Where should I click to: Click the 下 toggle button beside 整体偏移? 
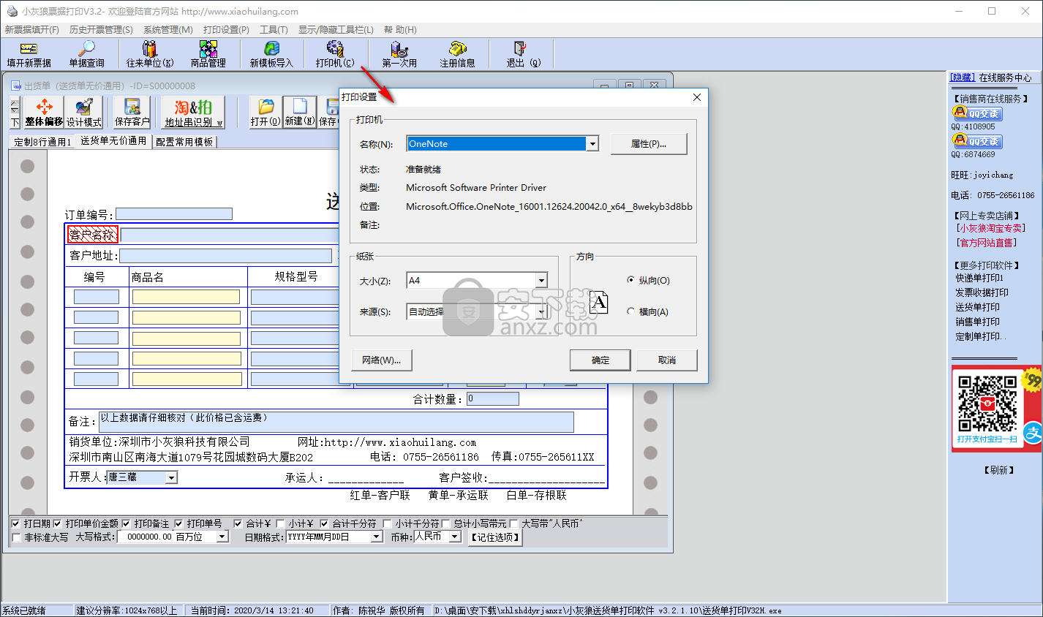(15, 123)
